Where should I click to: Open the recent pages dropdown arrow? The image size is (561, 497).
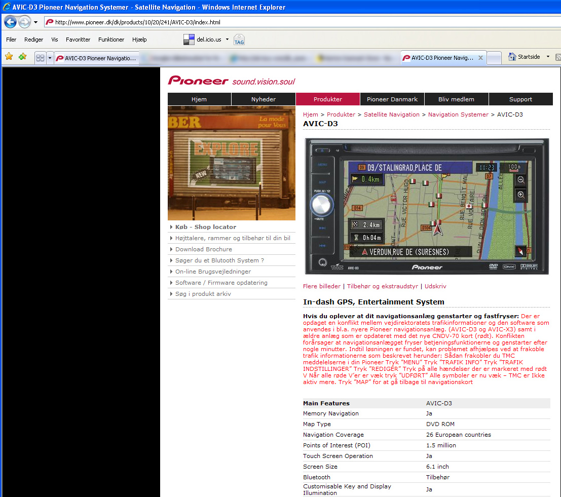(36, 22)
